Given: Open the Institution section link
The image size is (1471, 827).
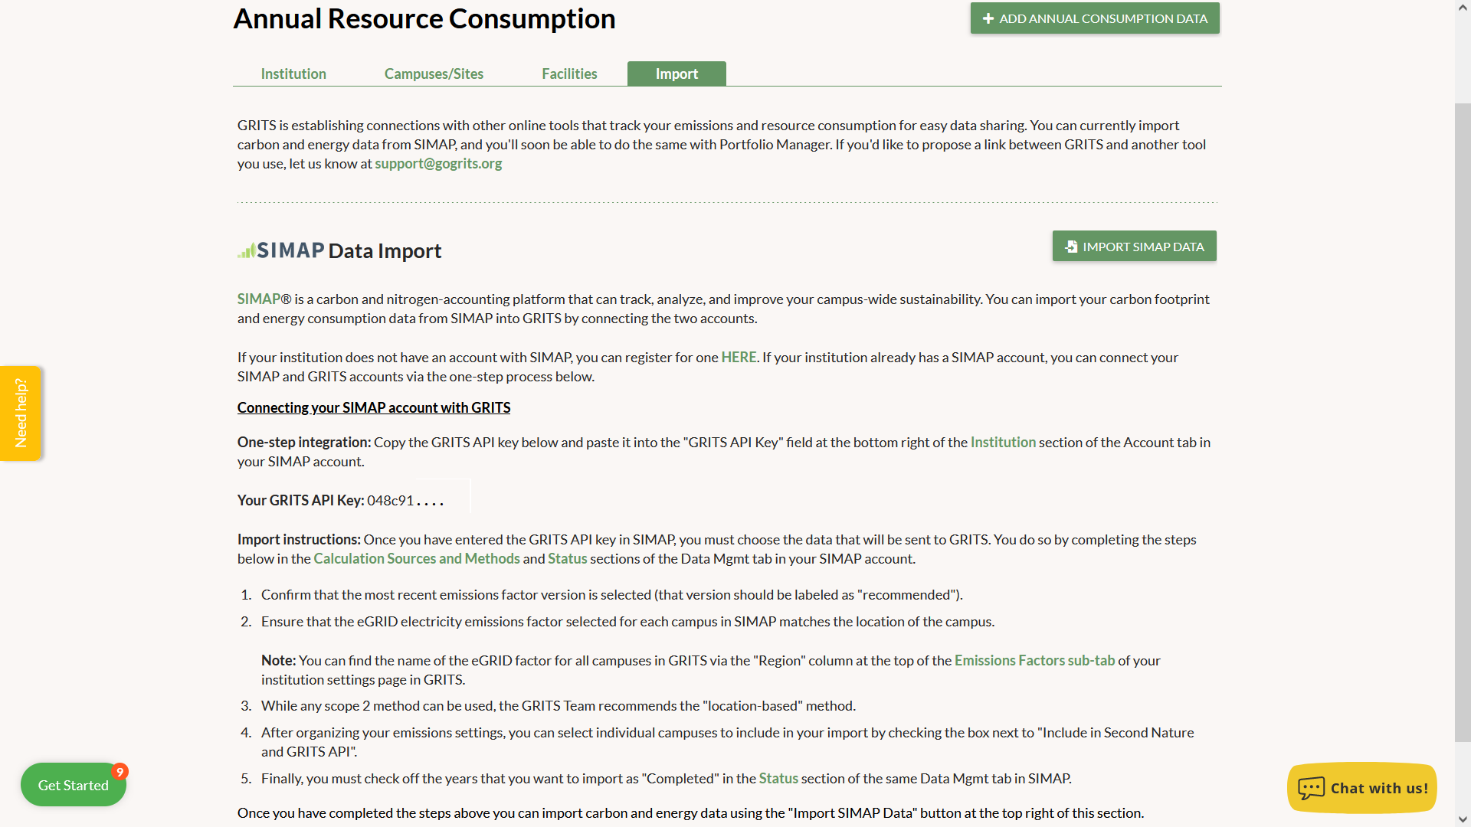Looking at the screenshot, I should (1003, 443).
